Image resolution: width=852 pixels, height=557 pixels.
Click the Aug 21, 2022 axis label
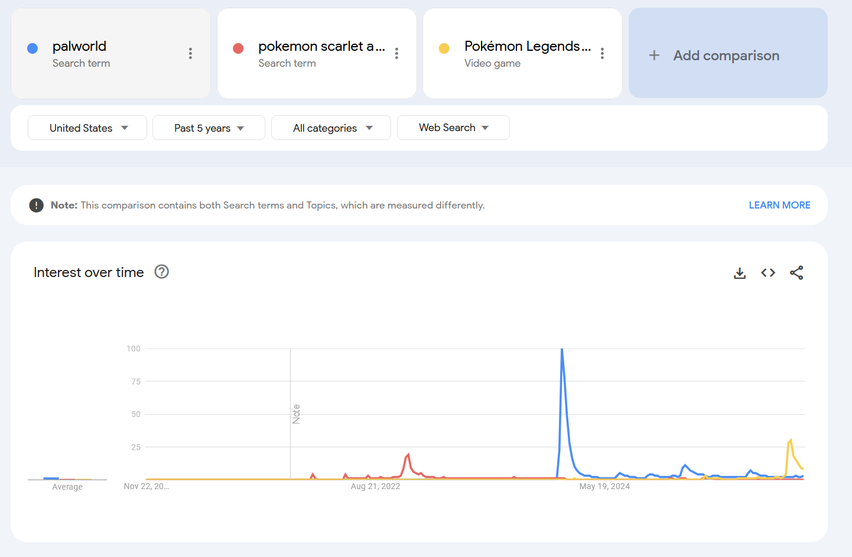375,486
